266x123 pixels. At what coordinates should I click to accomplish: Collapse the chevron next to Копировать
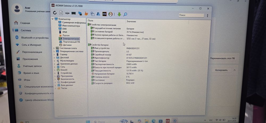tap(235, 70)
